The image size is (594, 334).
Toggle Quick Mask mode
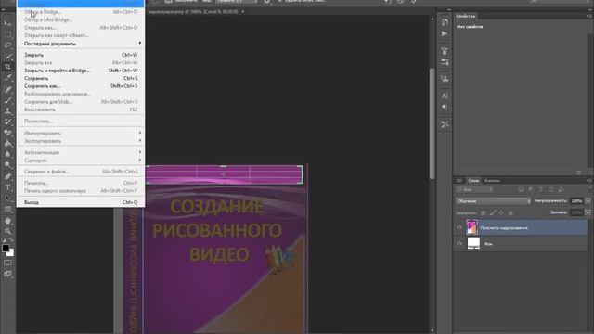click(x=7, y=263)
